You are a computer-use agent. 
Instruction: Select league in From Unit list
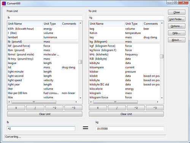pos(43,63)
